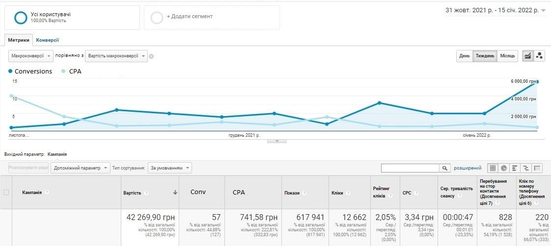Select the line chart display icon
The width and height of the screenshot is (551, 246).
click(x=527, y=56)
